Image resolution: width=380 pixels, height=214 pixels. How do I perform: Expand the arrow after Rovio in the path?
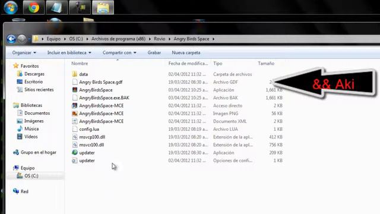(x=169, y=39)
